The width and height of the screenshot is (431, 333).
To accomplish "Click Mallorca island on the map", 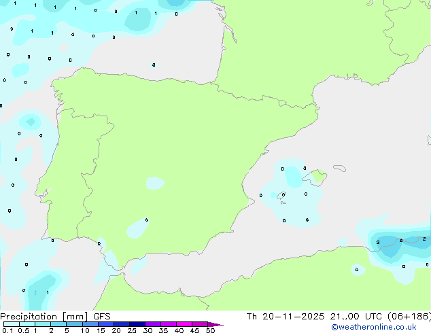I will [315, 177].
